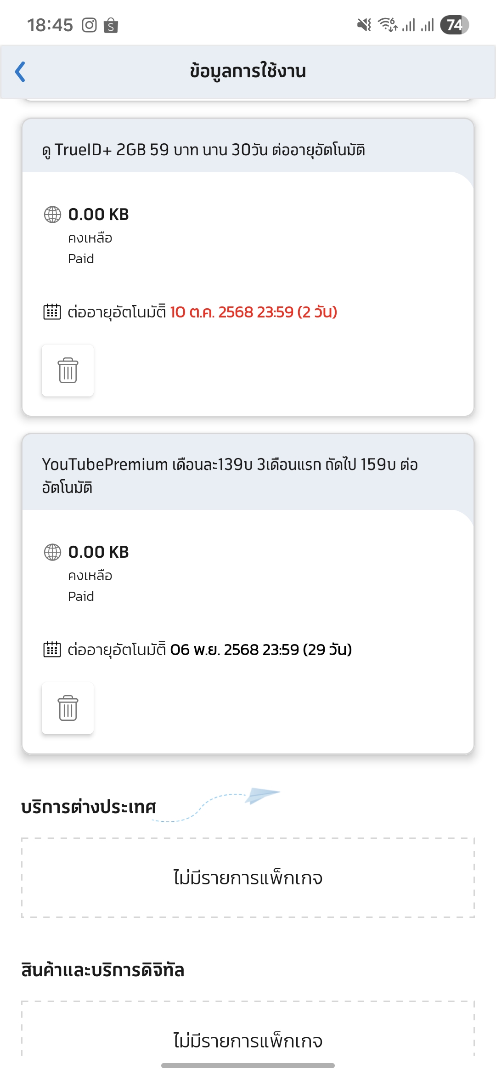
Task: Tap the paper plane illustration
Action: pos(262,796)
